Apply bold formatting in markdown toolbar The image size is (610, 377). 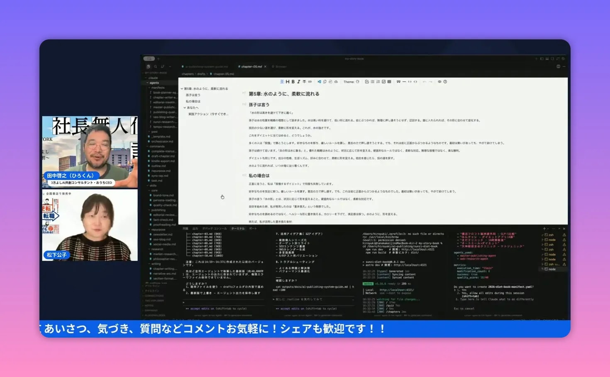coord(293,82)
